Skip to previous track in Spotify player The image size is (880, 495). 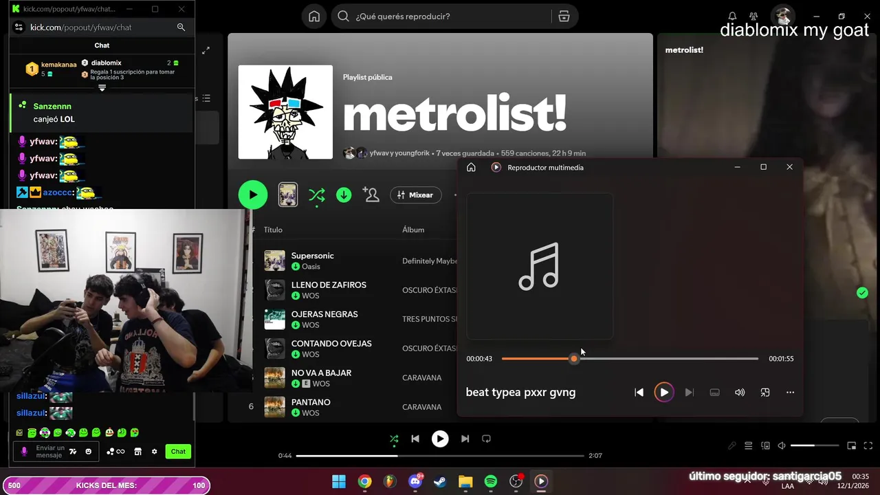pos(415,439)
